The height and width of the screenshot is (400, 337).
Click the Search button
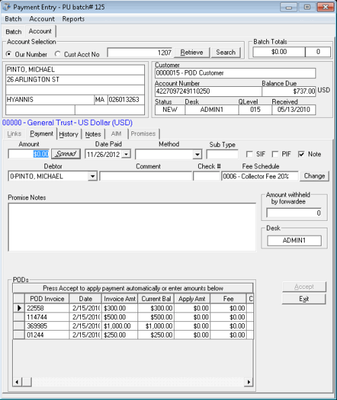coord(226,53)
